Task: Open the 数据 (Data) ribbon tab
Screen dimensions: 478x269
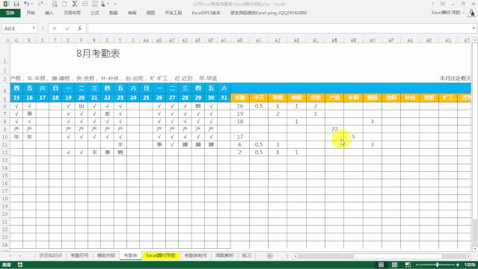Action: 114,13
